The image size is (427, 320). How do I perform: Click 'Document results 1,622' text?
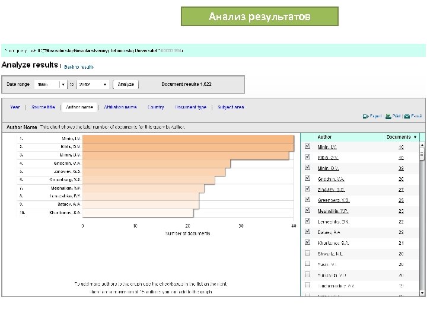186,84
